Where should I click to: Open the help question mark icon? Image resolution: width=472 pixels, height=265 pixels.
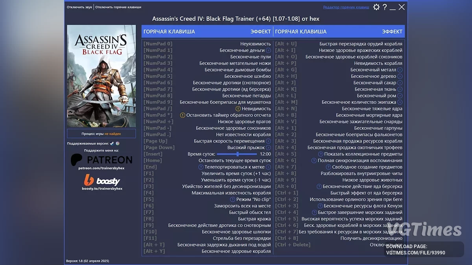click(385, 7)
